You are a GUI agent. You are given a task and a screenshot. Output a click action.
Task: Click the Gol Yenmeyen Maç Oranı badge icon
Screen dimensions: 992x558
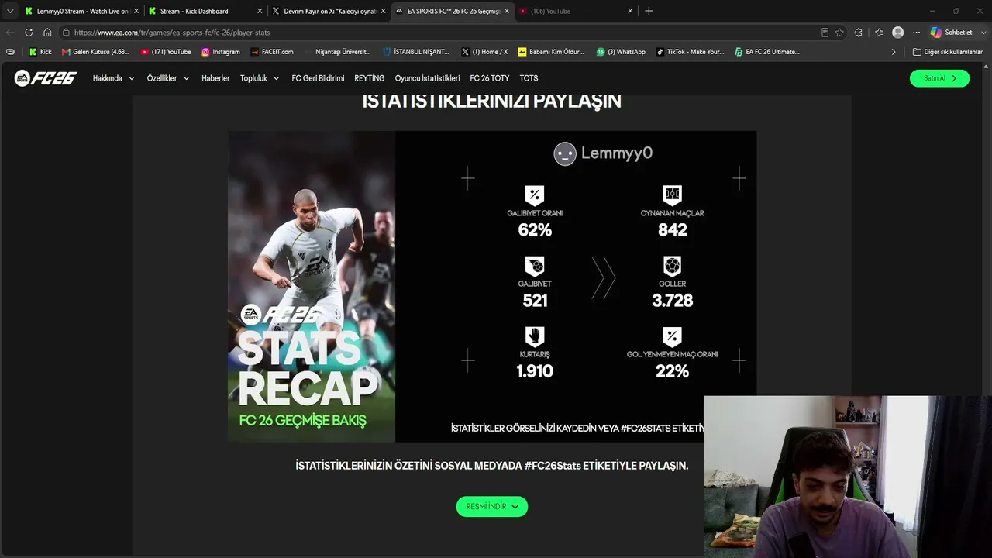pyautogui.click(x=672, y=336)
